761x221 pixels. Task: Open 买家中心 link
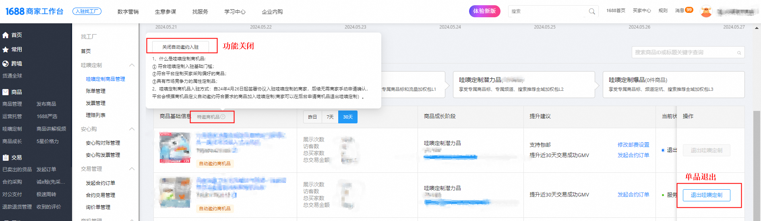[x=642, y=10]
